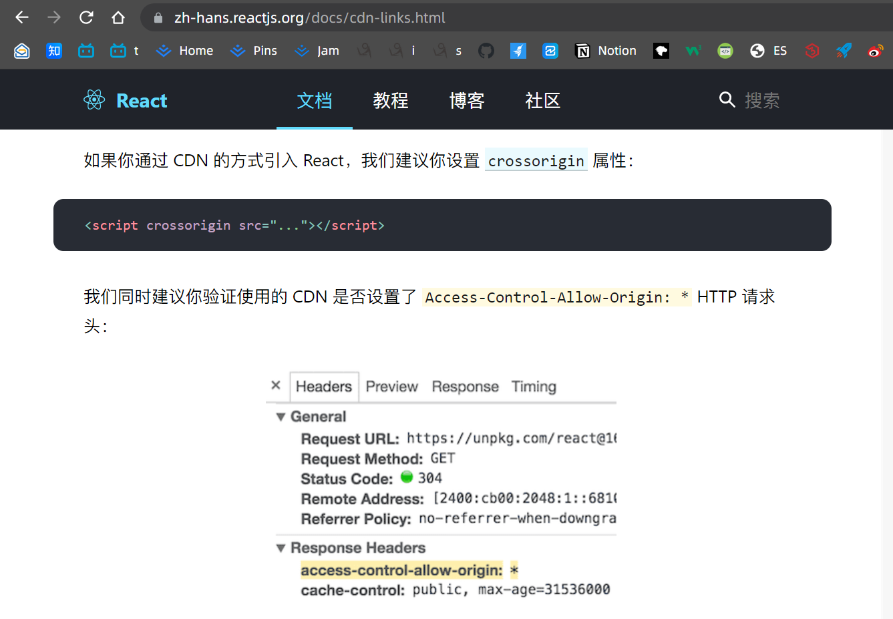Open the Zhihu 知 bookmark
The image size is (893, 619).
click(54, 51)
